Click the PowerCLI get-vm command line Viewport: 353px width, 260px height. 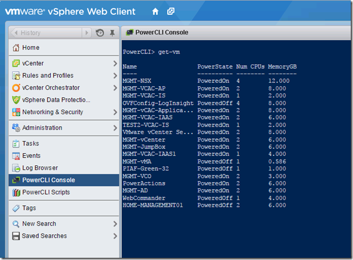151,52
